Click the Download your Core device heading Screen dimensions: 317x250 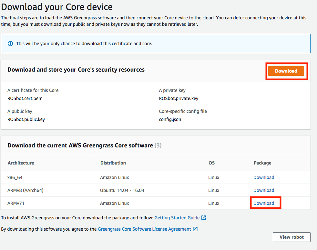pyautogui.click(x=57, y=7)
